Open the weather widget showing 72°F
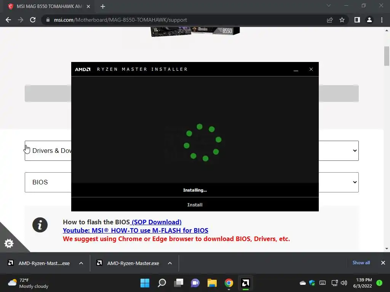 [28, 283]
